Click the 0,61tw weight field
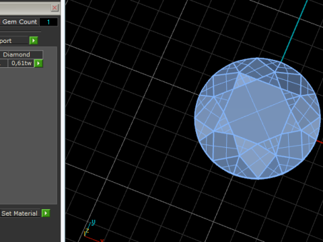This screenshot has height=242, width=323. point(21,63)
